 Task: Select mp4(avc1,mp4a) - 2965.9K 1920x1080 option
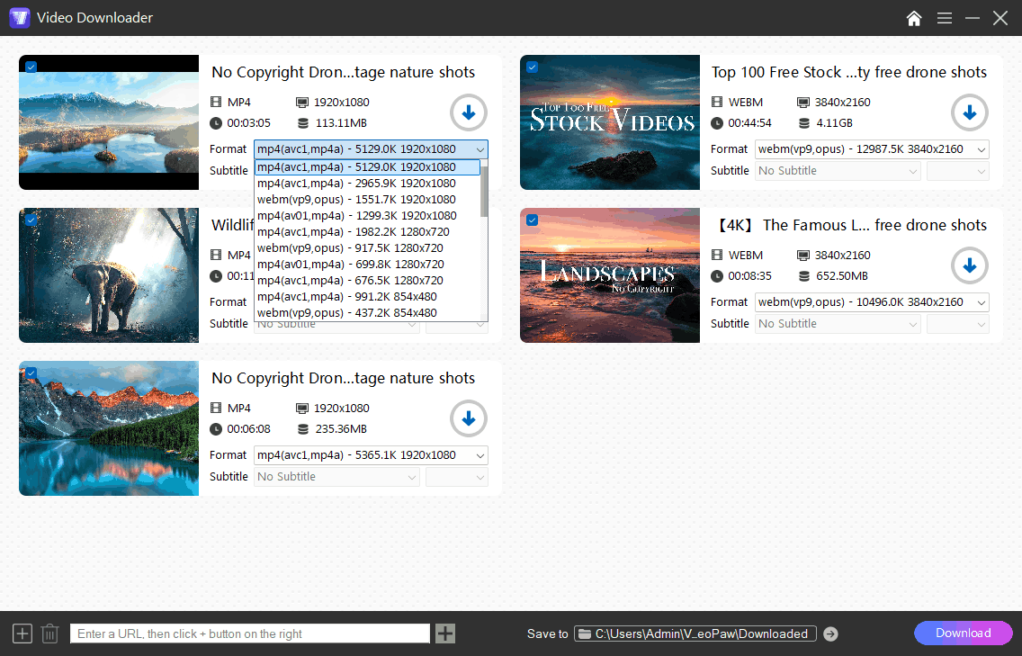368,184
